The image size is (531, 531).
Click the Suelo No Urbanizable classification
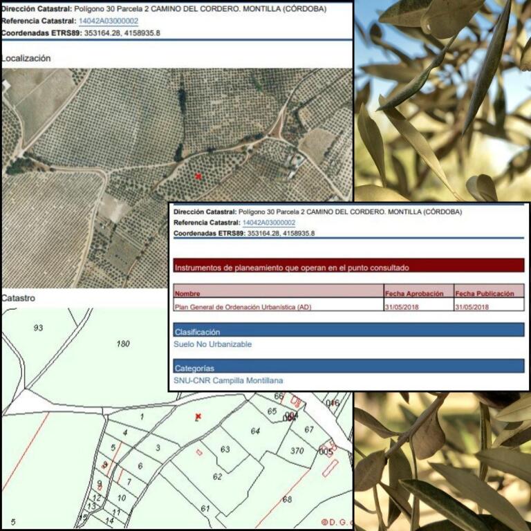(x=212, y=344)
